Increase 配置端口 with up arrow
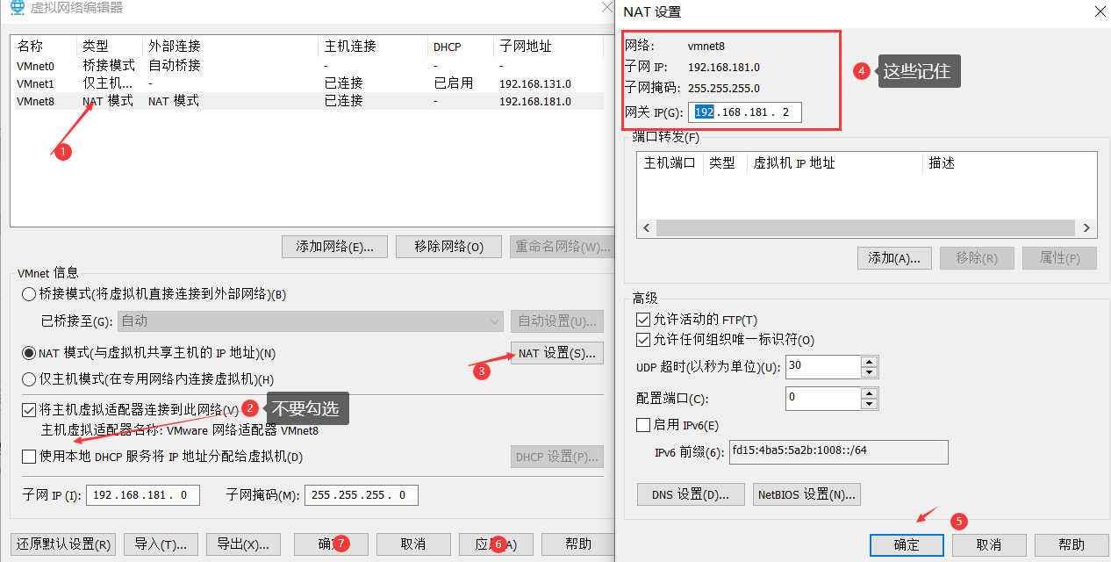 (x=869, y=393)
